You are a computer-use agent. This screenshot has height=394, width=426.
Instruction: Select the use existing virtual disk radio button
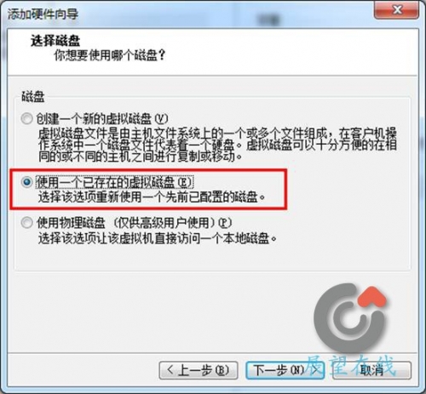tap(26, 182)
